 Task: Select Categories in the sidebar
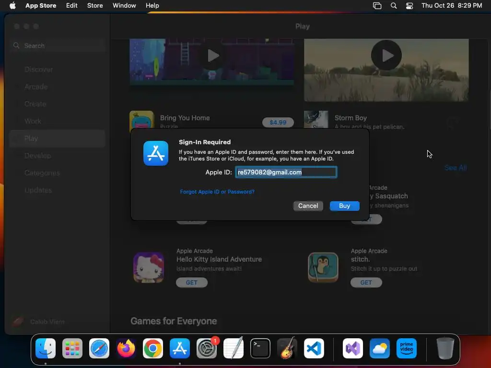click(58, 172)
